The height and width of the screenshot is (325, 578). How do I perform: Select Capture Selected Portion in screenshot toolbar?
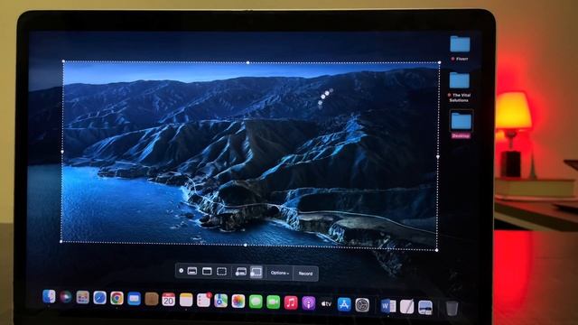[x=221, y=272]
